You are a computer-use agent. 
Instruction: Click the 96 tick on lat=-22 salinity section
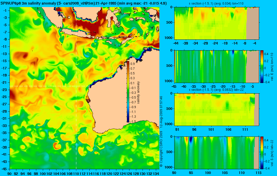194,130
